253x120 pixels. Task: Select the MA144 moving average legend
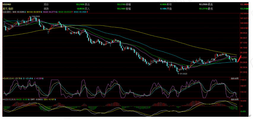click(34, 12)
